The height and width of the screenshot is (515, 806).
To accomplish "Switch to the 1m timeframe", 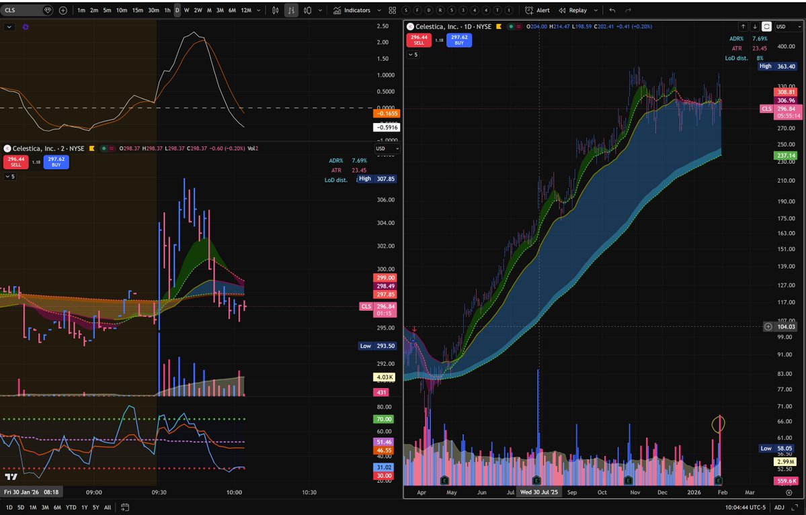I will pos(81,10).
